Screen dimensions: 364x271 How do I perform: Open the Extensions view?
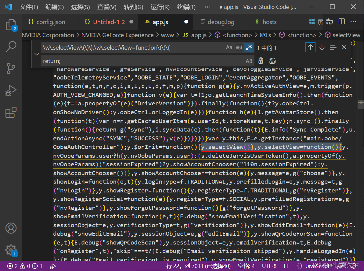point(11,112)
